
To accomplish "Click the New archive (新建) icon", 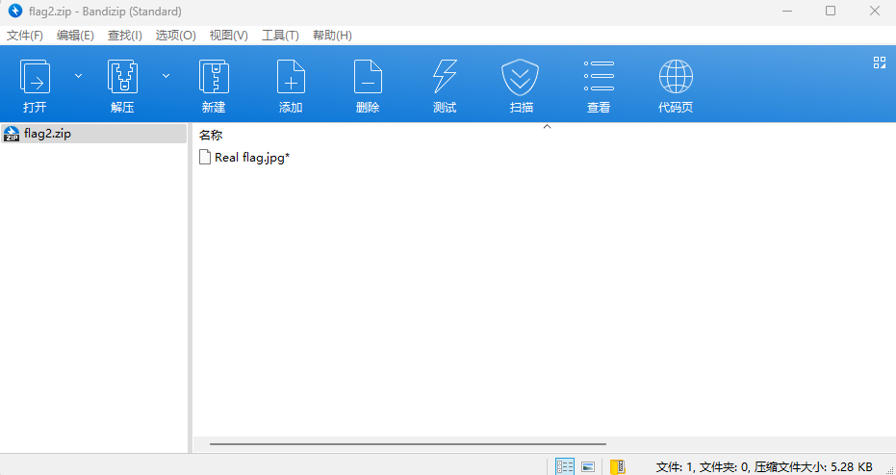I will click(x=214, y=77).
